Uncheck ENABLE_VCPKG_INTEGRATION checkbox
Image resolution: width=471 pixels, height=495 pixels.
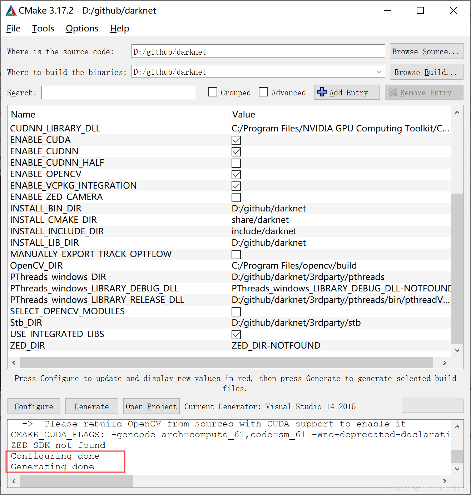point(236,186)
